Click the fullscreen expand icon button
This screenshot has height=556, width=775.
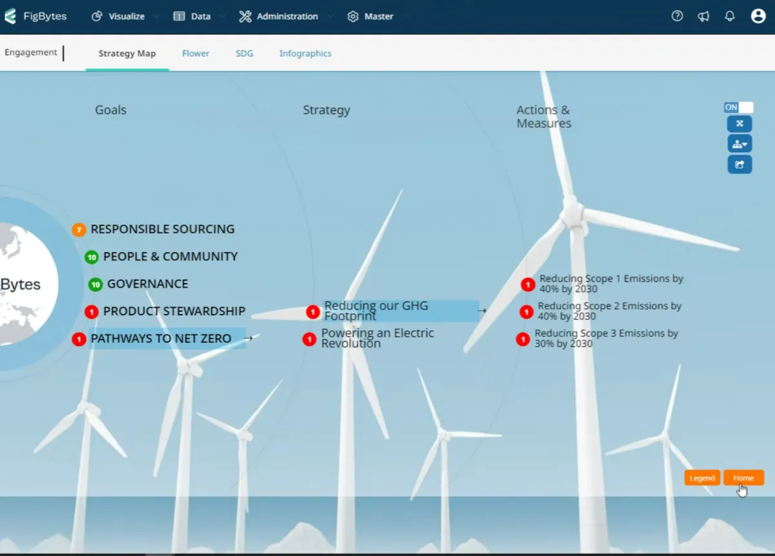(x=739, y=123)
